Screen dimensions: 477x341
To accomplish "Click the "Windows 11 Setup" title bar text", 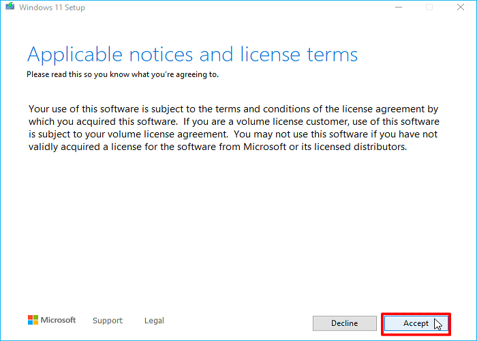I will click(x=51, y=7).
